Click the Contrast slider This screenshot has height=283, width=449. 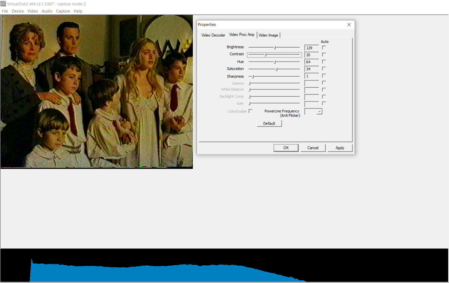(x=274, y=55)
